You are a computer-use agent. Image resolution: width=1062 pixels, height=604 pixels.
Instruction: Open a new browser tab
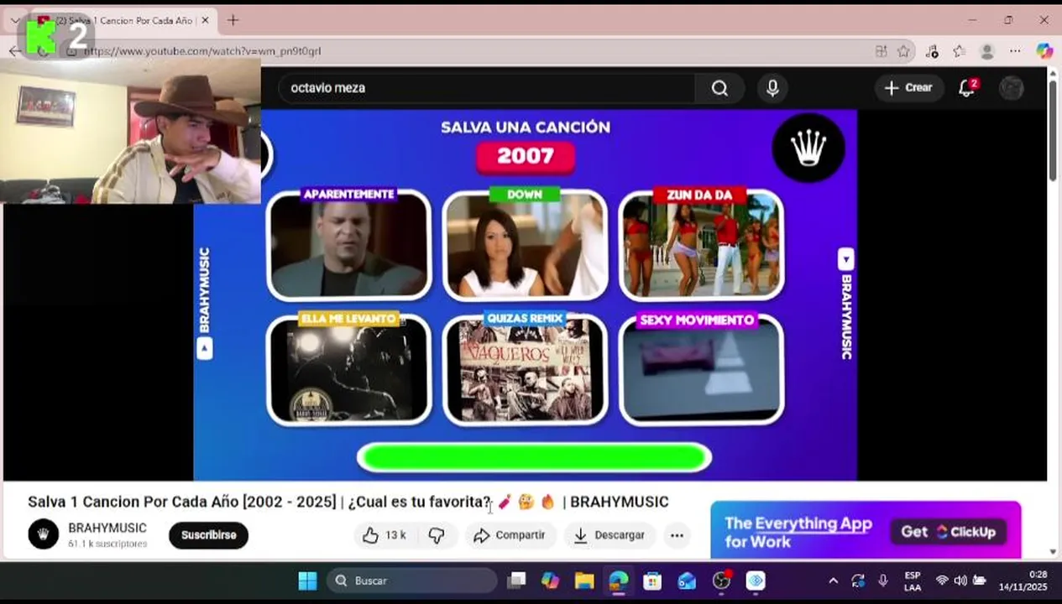pos(233,20)
